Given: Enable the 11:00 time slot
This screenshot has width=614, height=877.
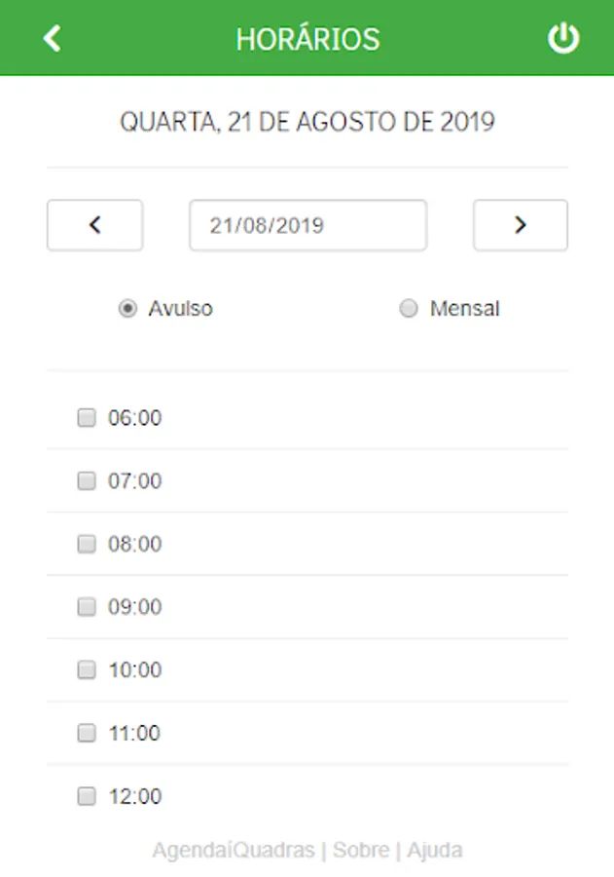Looking at the screenshot, I should tap(87, 733).
